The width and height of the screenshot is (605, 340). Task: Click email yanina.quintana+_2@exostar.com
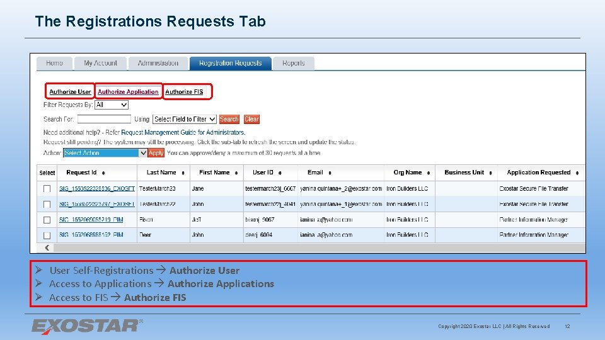point(341,188)
